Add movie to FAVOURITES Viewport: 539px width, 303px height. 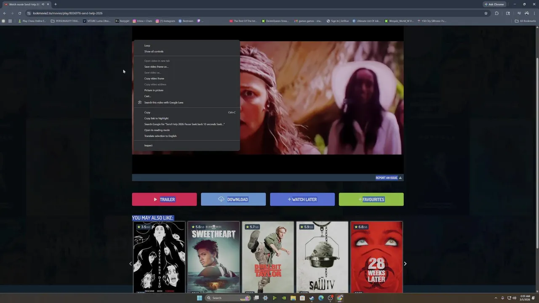371,199
